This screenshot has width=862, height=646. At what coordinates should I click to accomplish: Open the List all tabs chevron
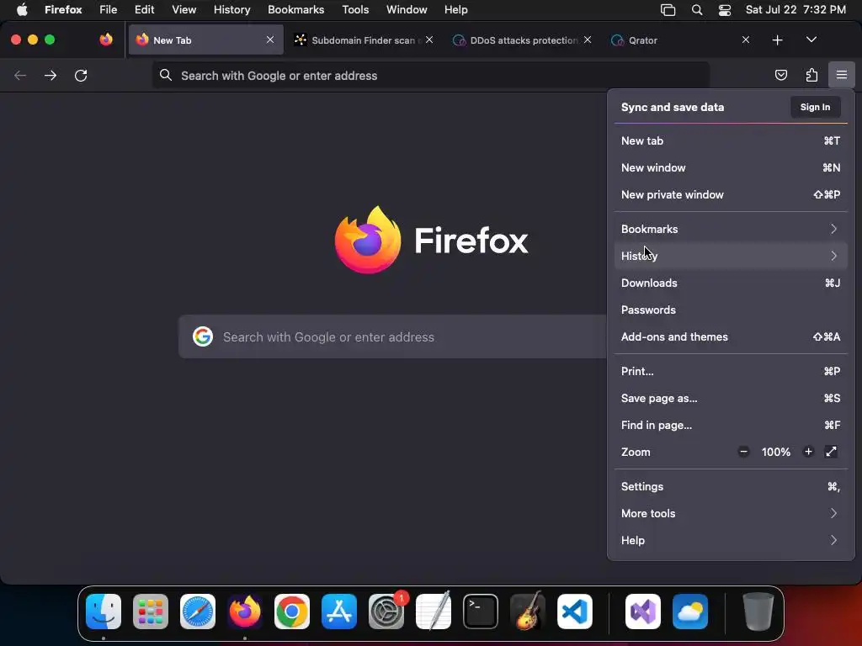coord(811,40)
